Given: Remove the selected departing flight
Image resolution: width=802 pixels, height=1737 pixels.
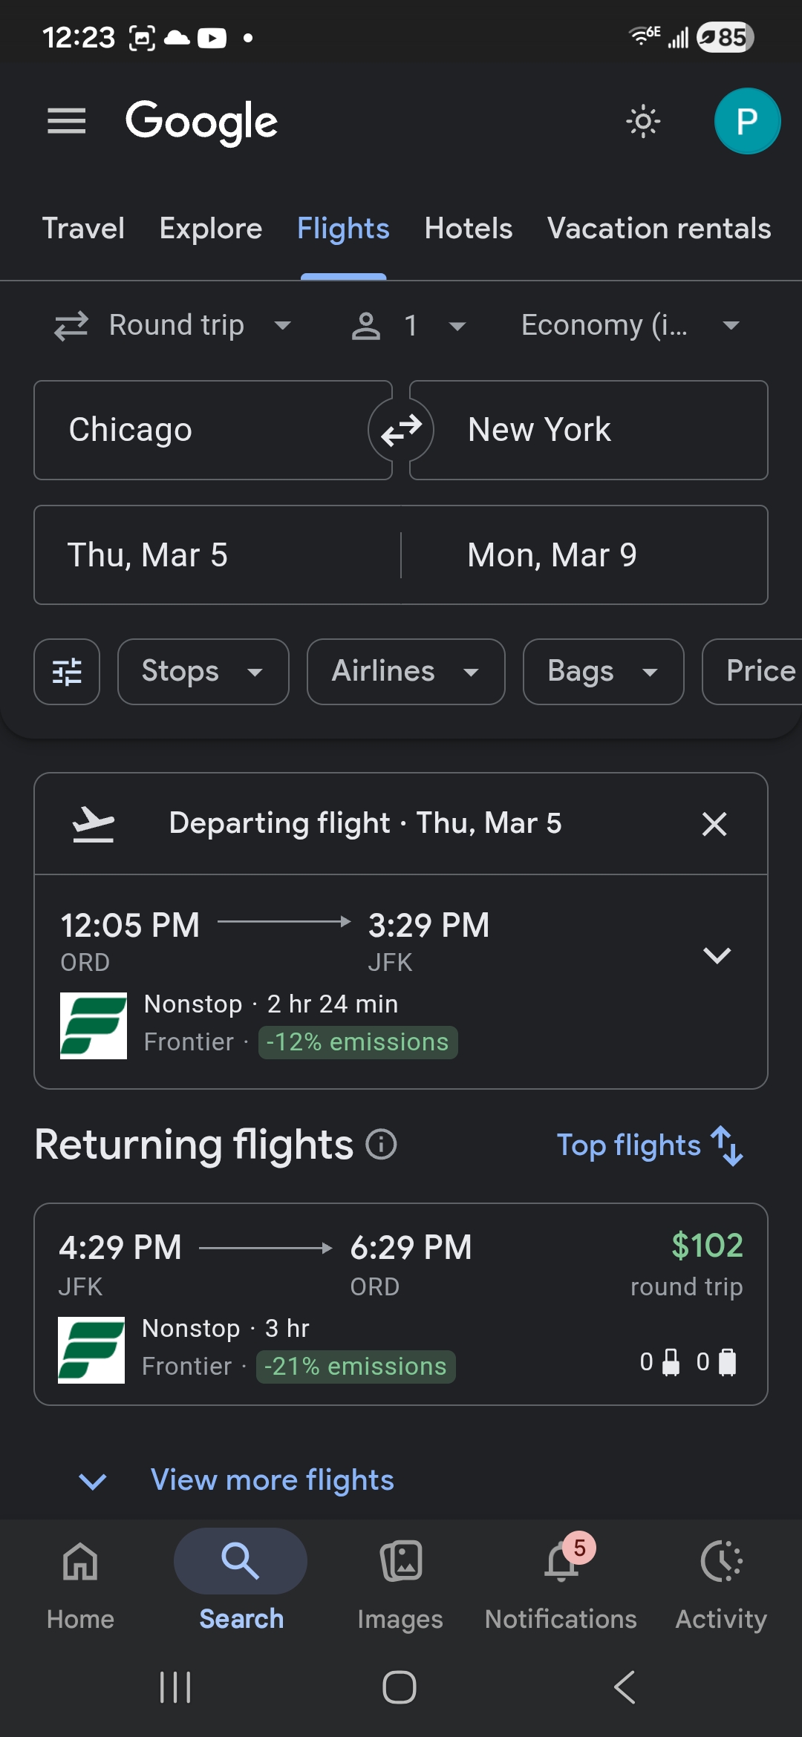Looking at the screenshot, I should pyautogui.click(x=714, y=824).
